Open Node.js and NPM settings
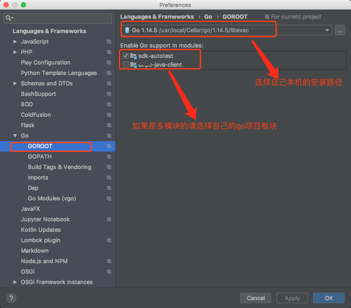The height and width of the screenshot is (308, 351). coord(44,261)
